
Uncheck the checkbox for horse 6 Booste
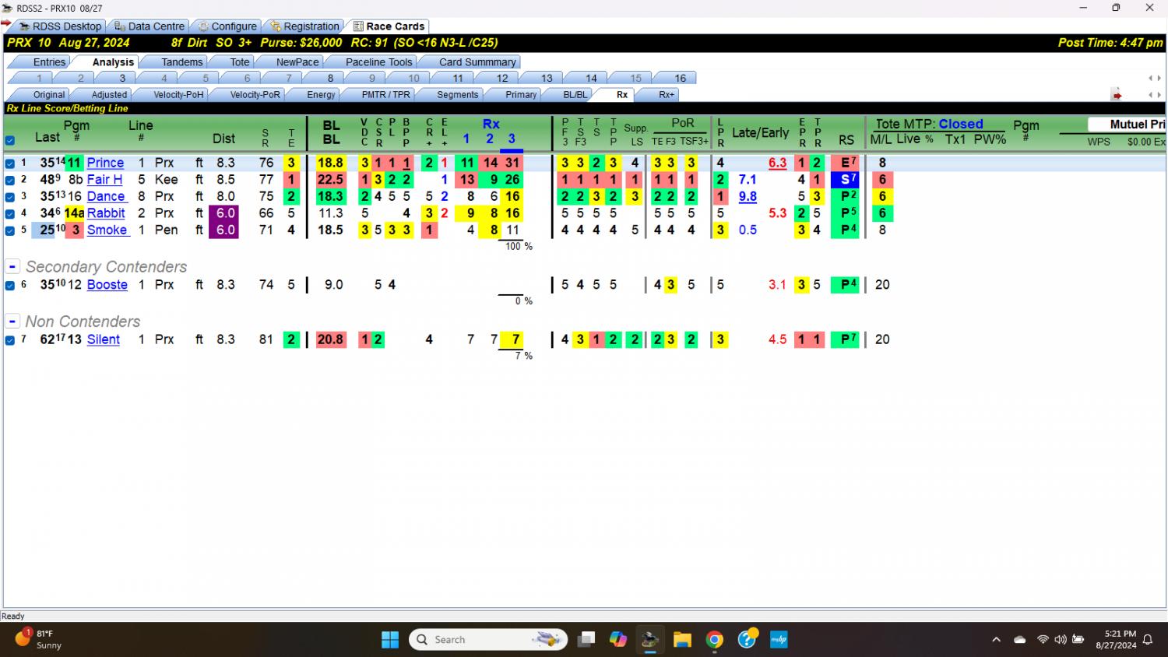tap(9, 286)
